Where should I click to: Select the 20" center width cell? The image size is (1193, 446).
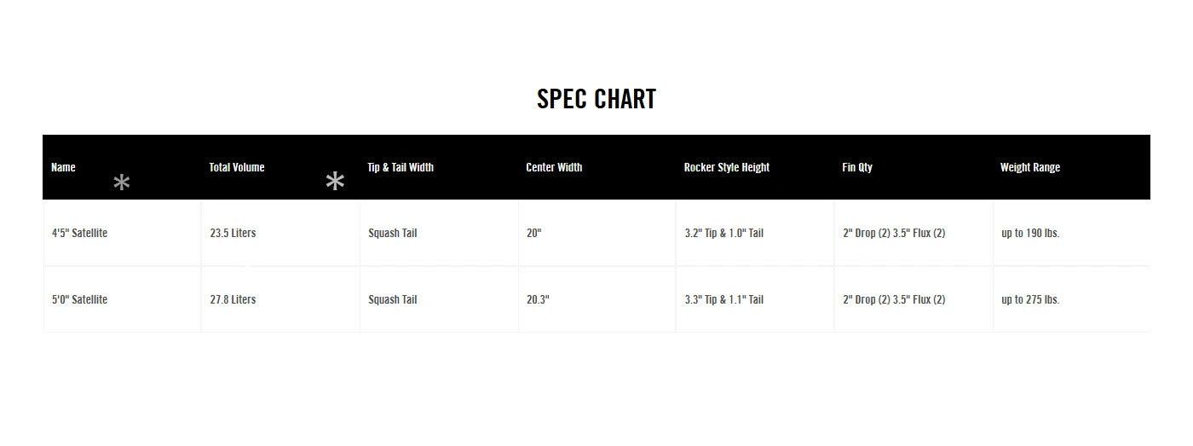click(534, 233)
